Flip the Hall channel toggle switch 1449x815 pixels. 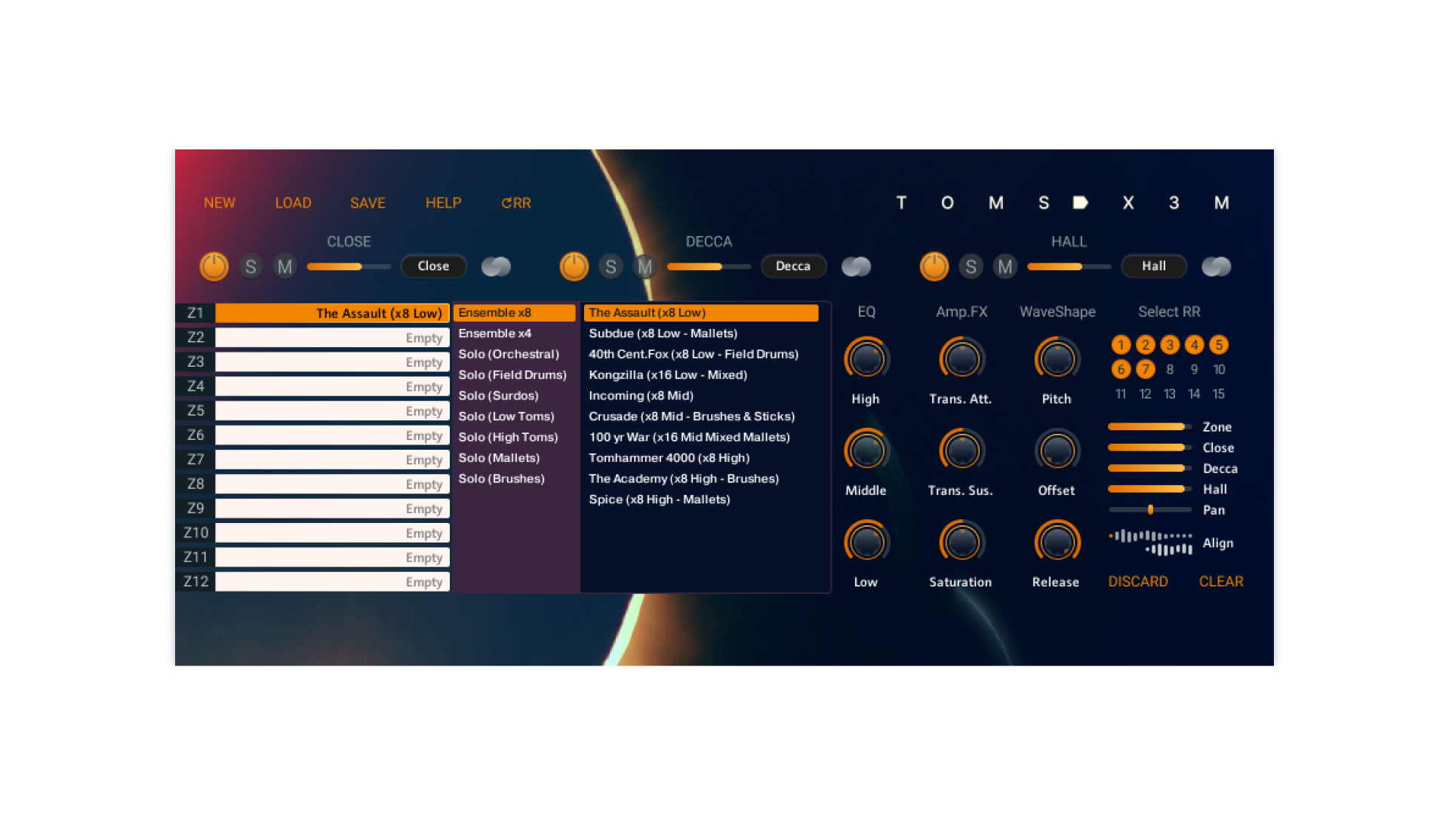click(x=1216, y=266)
